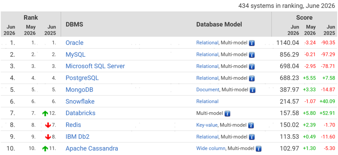This screenshot has height=155, width=338.
Task: Click the +7.58 yearly change for PostgreSQL
Action: [x=329, y=78]
